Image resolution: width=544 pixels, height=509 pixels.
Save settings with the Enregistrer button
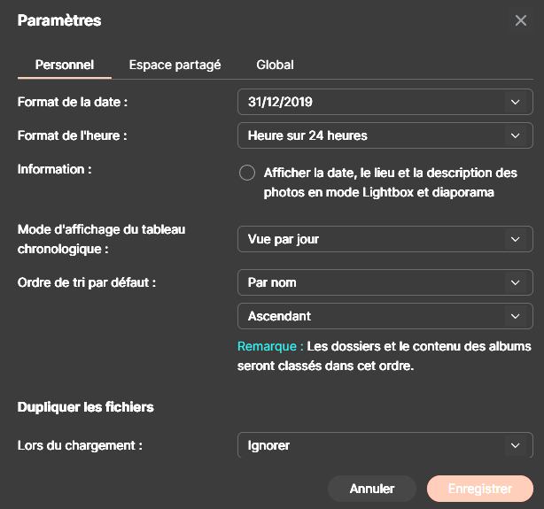click(x=479, y=489)
